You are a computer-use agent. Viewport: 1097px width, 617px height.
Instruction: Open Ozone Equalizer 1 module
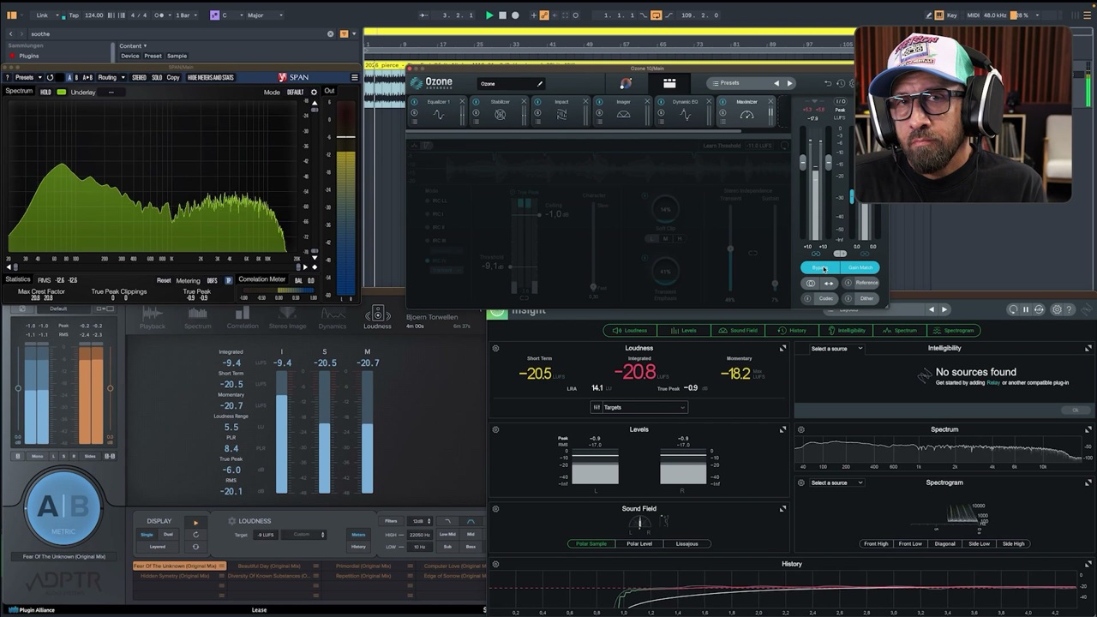tap(438, 111)
